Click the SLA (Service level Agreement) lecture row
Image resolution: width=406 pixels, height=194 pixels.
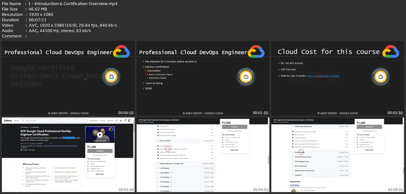(186, 136)
